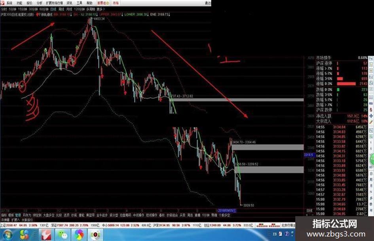Switch to the 分时 chart period
This screenshot has width=374, height=241.
[x=4, y=9]
